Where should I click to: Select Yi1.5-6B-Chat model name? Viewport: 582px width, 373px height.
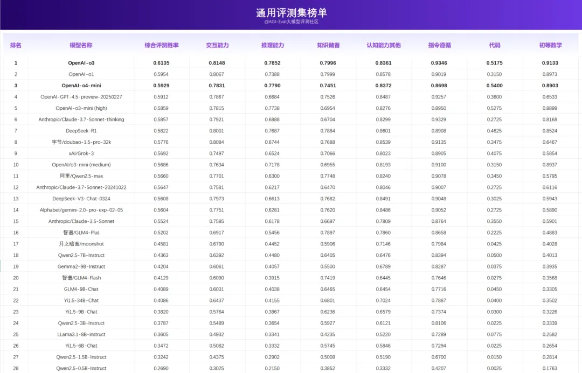point(81,346)
